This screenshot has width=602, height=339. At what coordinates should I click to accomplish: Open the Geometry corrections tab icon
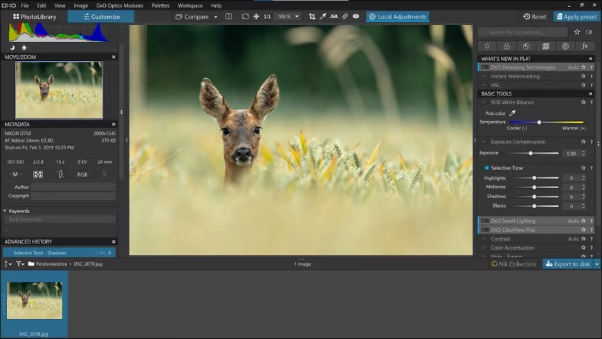546,46
